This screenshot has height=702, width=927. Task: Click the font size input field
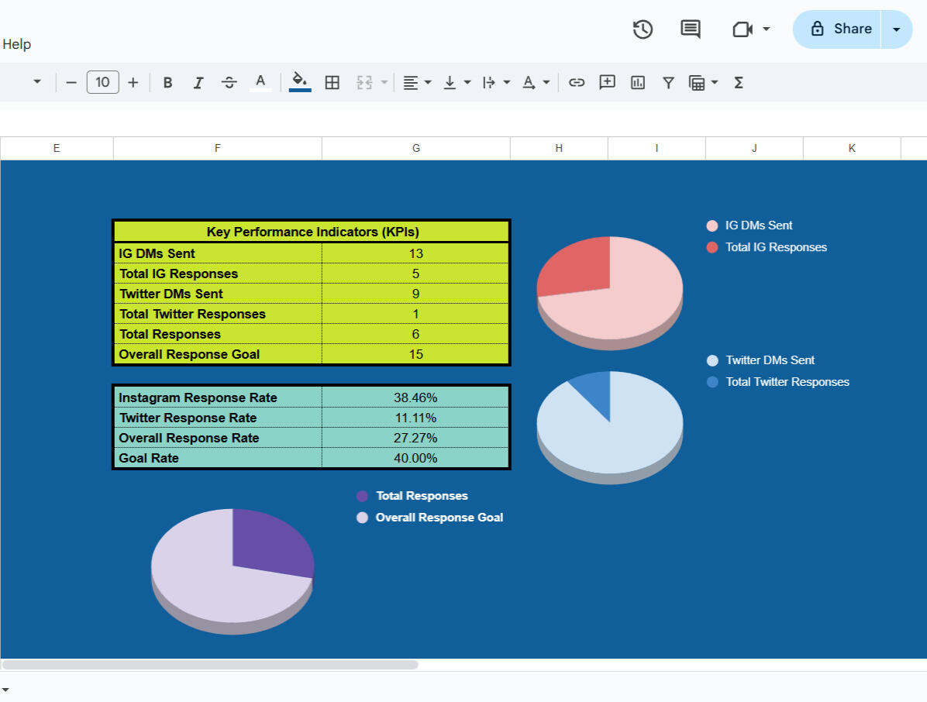point(102,82)
